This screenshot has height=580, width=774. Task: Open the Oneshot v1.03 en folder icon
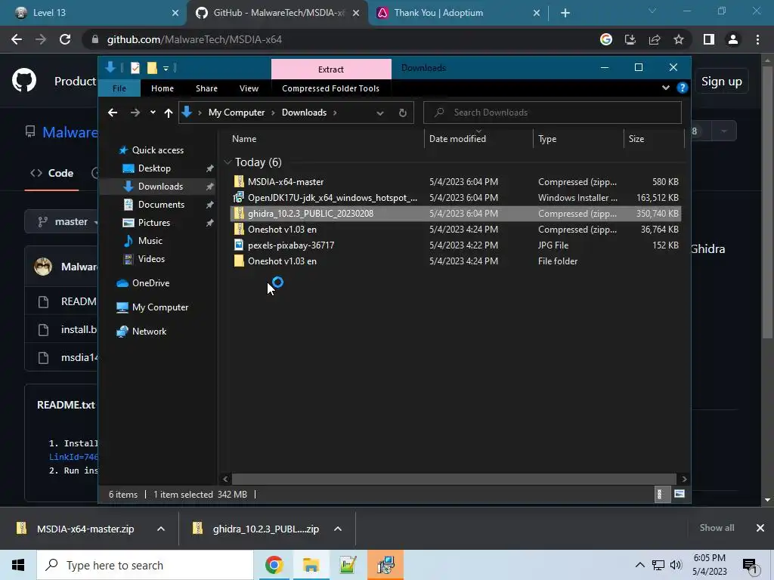click(x=239, y=261)
